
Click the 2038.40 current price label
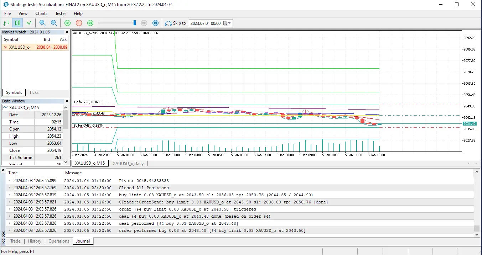click(470, 123)
